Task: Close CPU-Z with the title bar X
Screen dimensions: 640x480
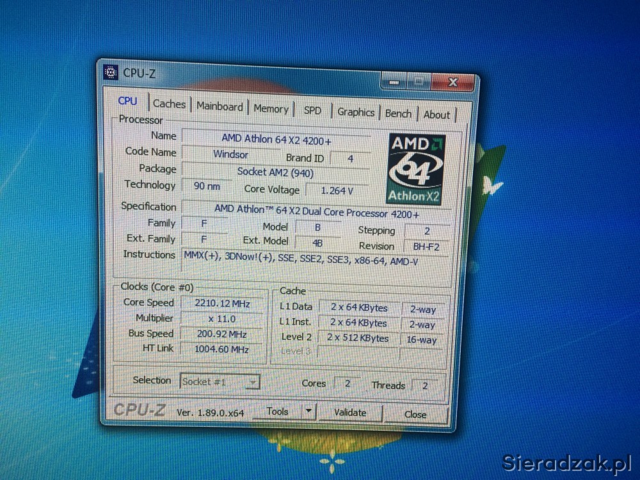Action: point(452,83)
